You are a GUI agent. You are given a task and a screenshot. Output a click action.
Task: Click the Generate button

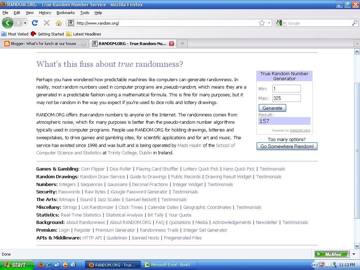(x=272, y=108)
